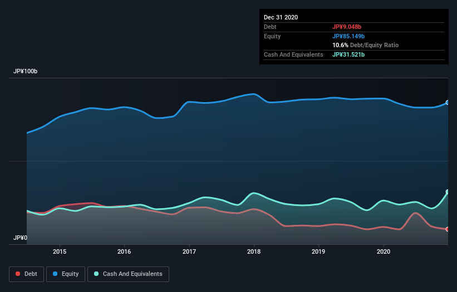
Task: Click the red Debt endpoint marker
Action: 448,229
